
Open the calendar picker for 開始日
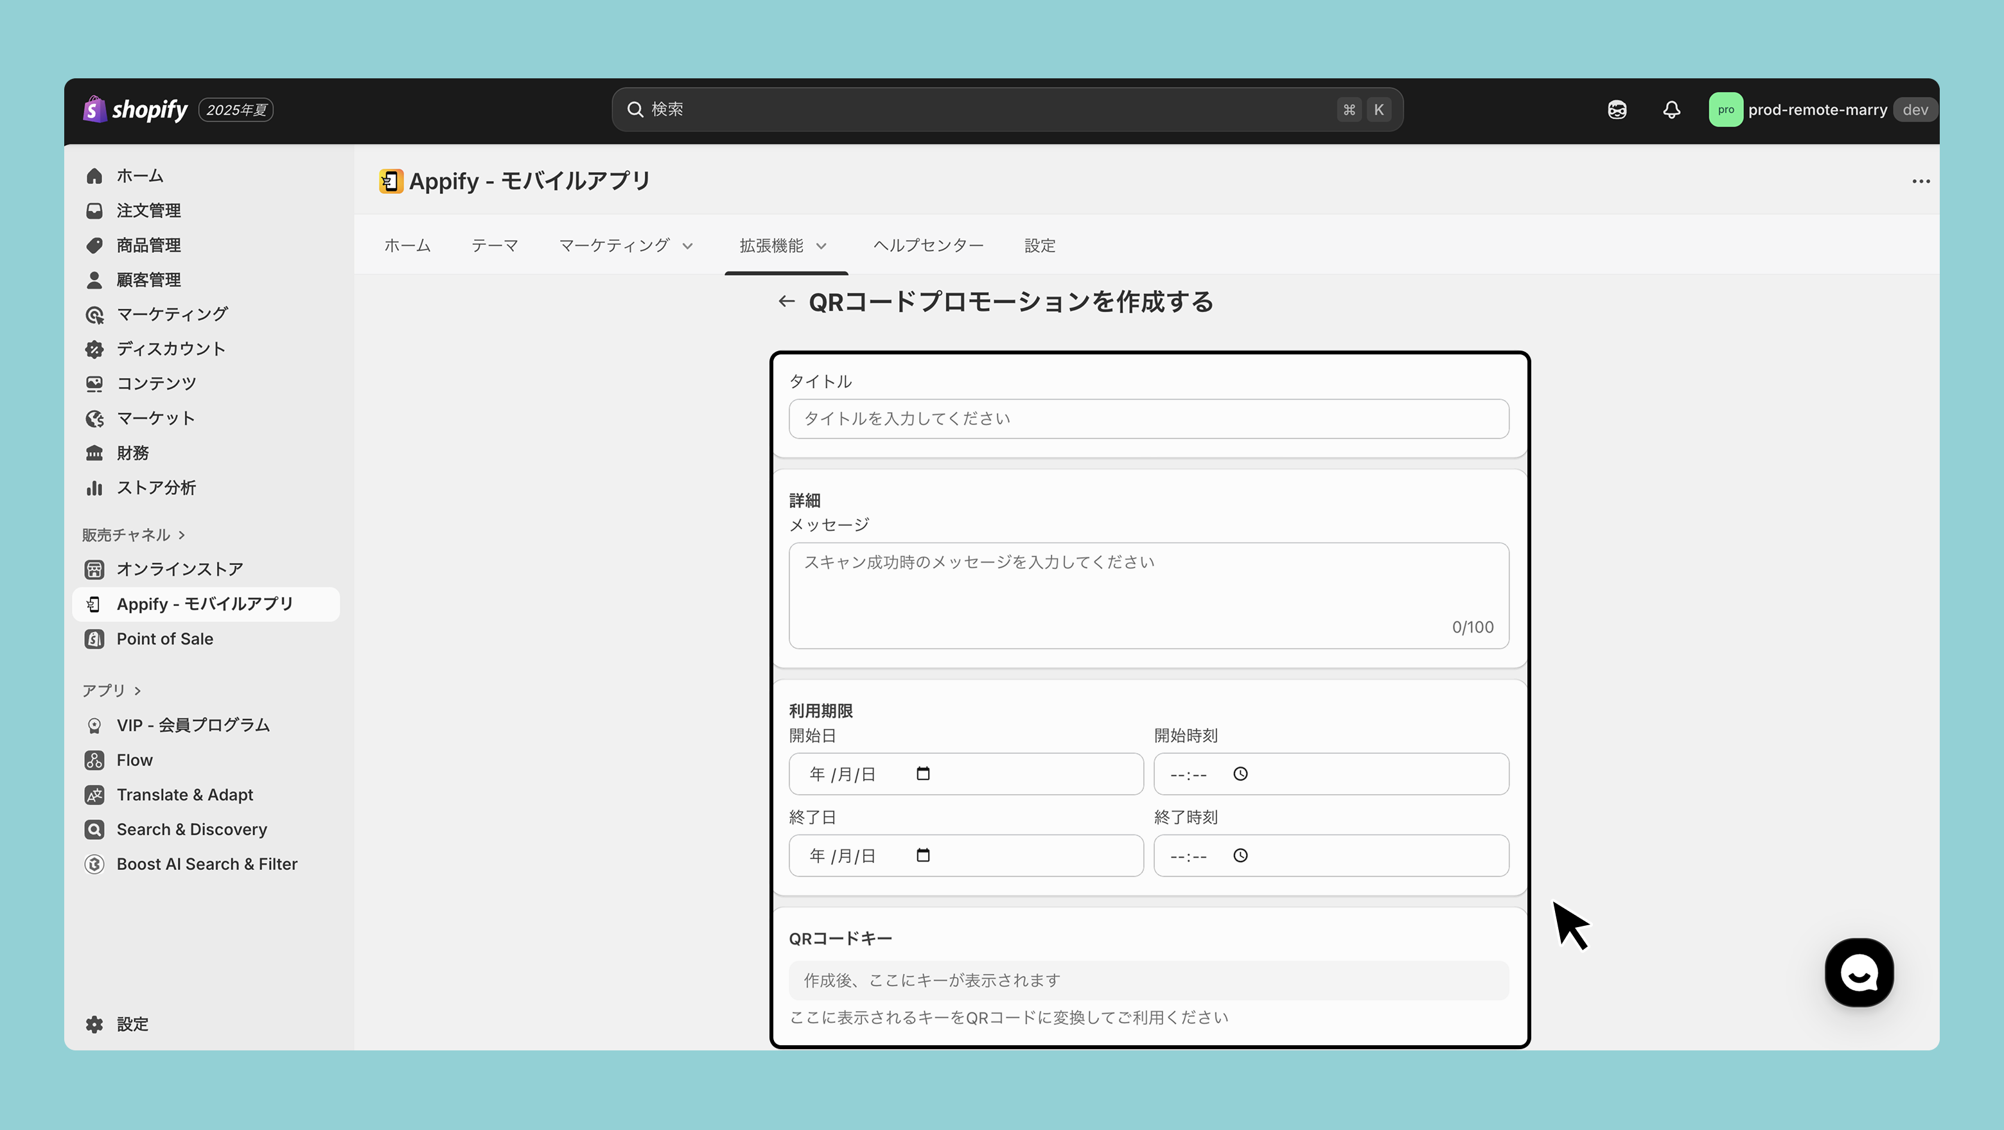[922, 774]
